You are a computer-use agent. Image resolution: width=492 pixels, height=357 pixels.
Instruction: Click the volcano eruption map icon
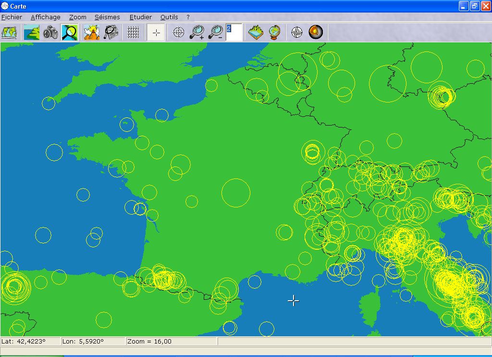92,32
